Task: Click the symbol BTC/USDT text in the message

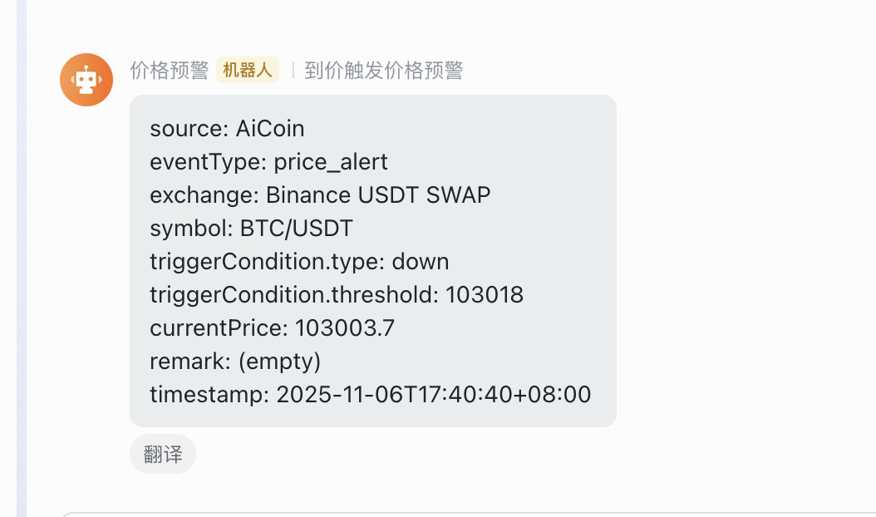Action: click(x=249, y=228)
